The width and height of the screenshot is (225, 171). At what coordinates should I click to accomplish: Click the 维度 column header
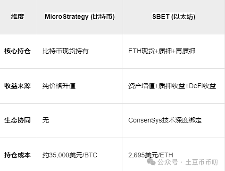coord(17,16)
